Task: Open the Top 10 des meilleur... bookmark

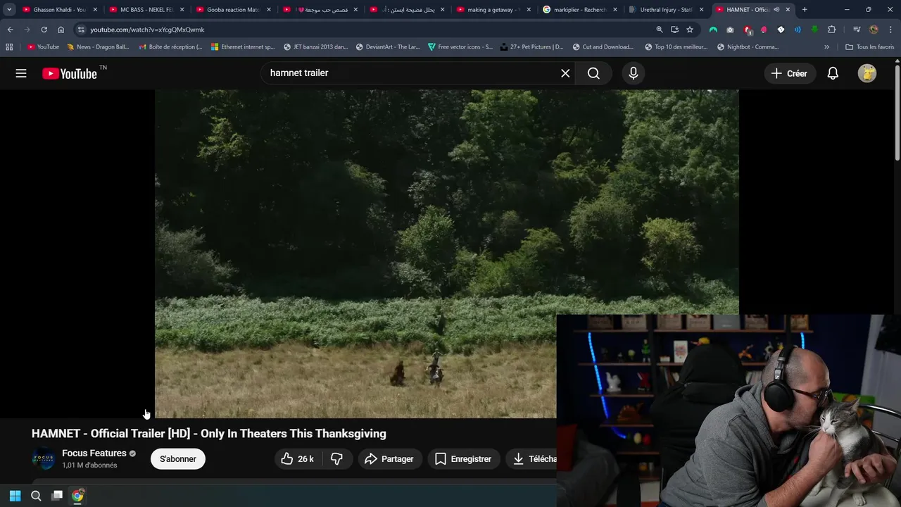Action: click(x=676, y=47)
